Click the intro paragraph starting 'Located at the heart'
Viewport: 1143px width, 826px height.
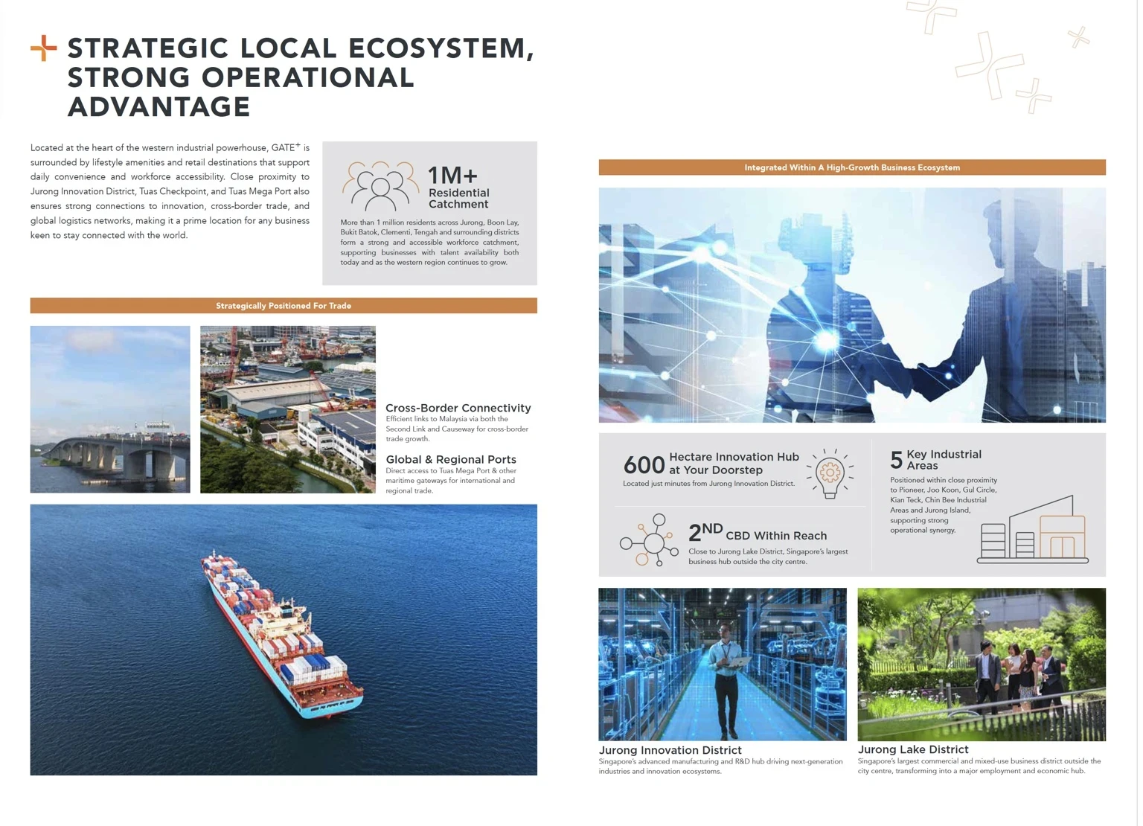(170, 192)
